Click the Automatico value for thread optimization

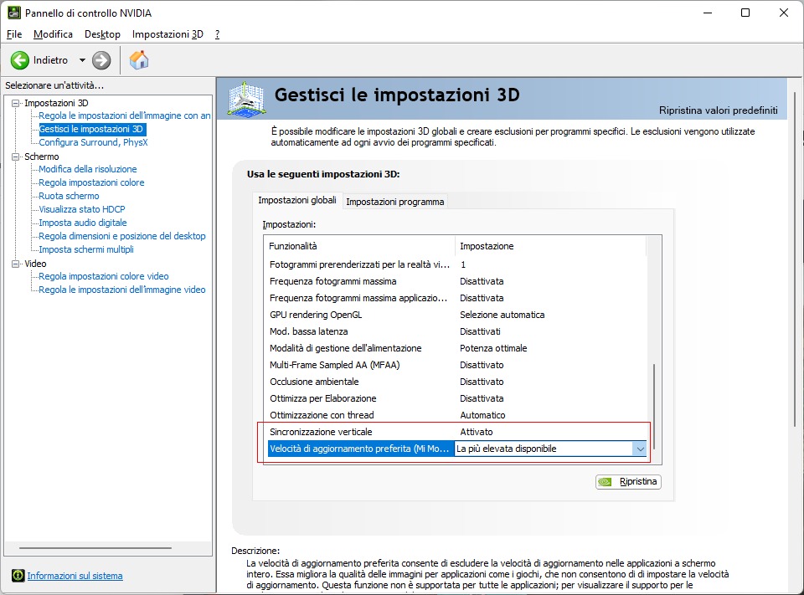pyautogui.click(x=482, y=415)
